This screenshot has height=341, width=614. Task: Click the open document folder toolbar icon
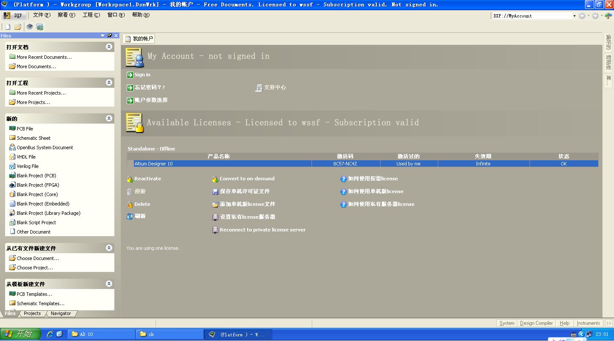point(18,27)
